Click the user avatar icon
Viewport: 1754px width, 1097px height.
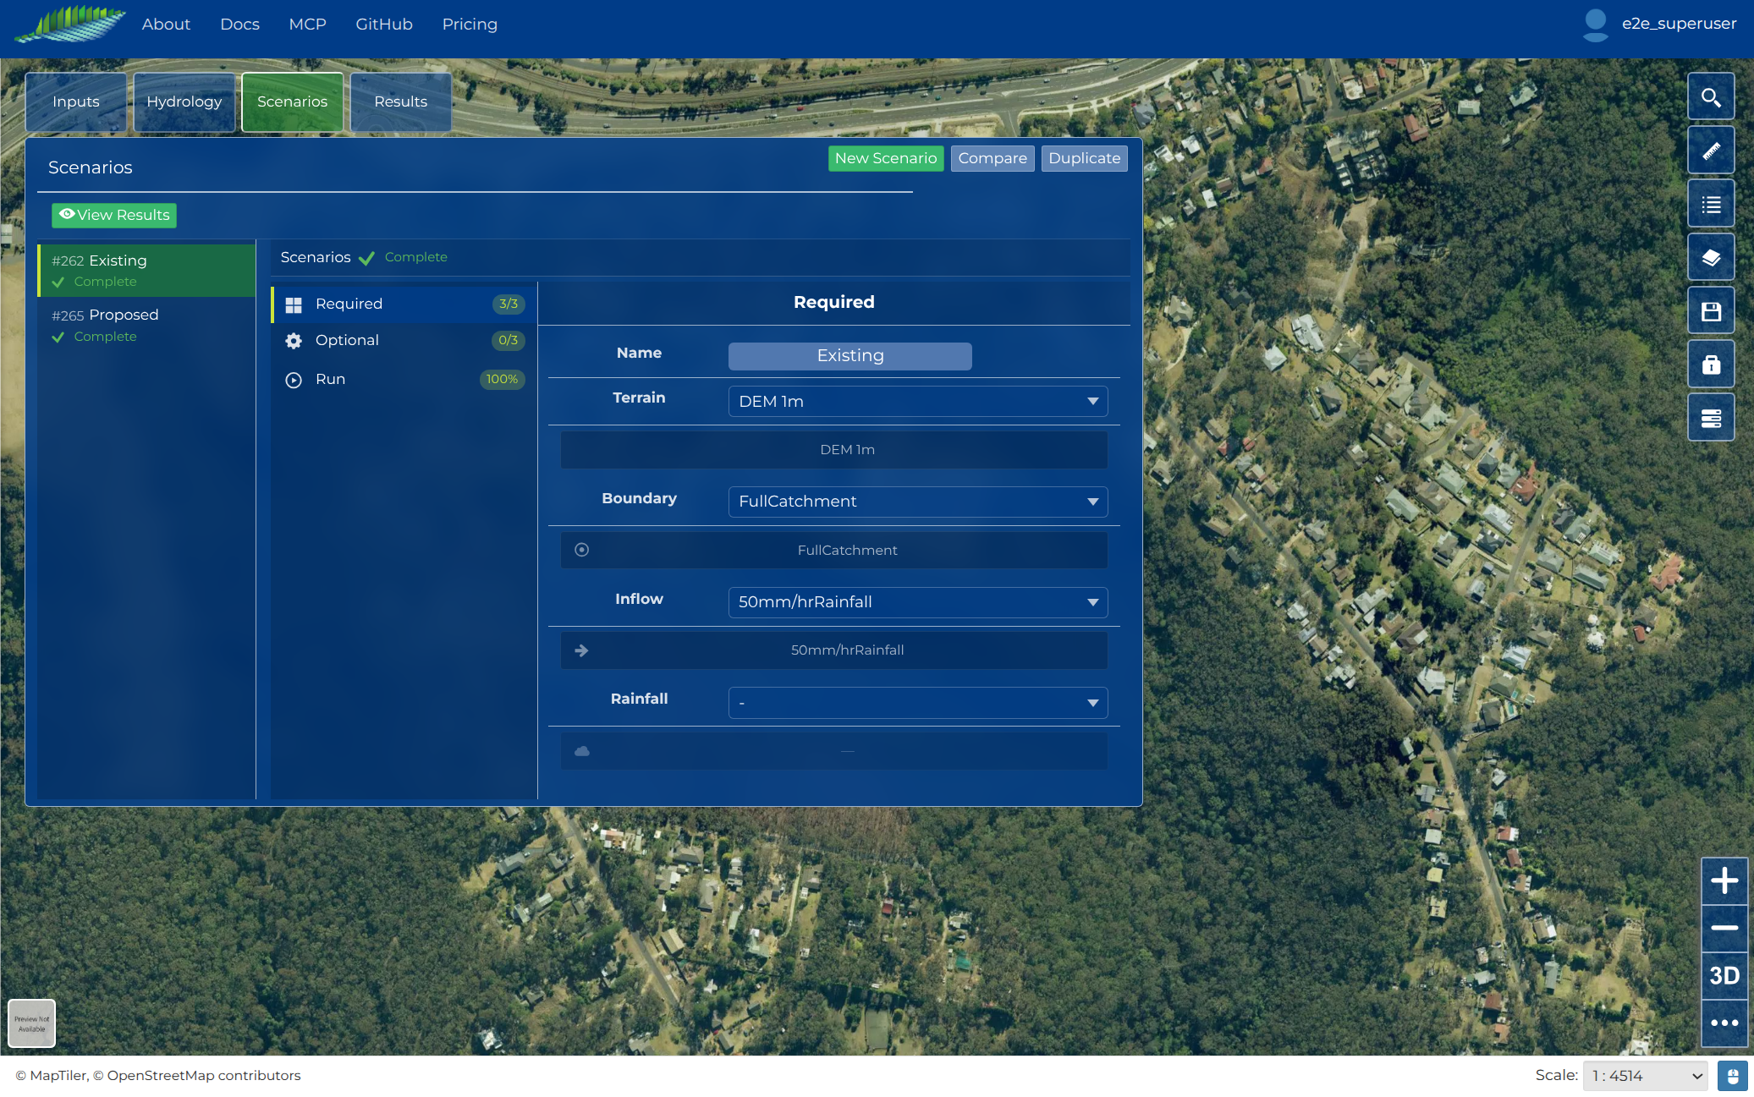1595,25
